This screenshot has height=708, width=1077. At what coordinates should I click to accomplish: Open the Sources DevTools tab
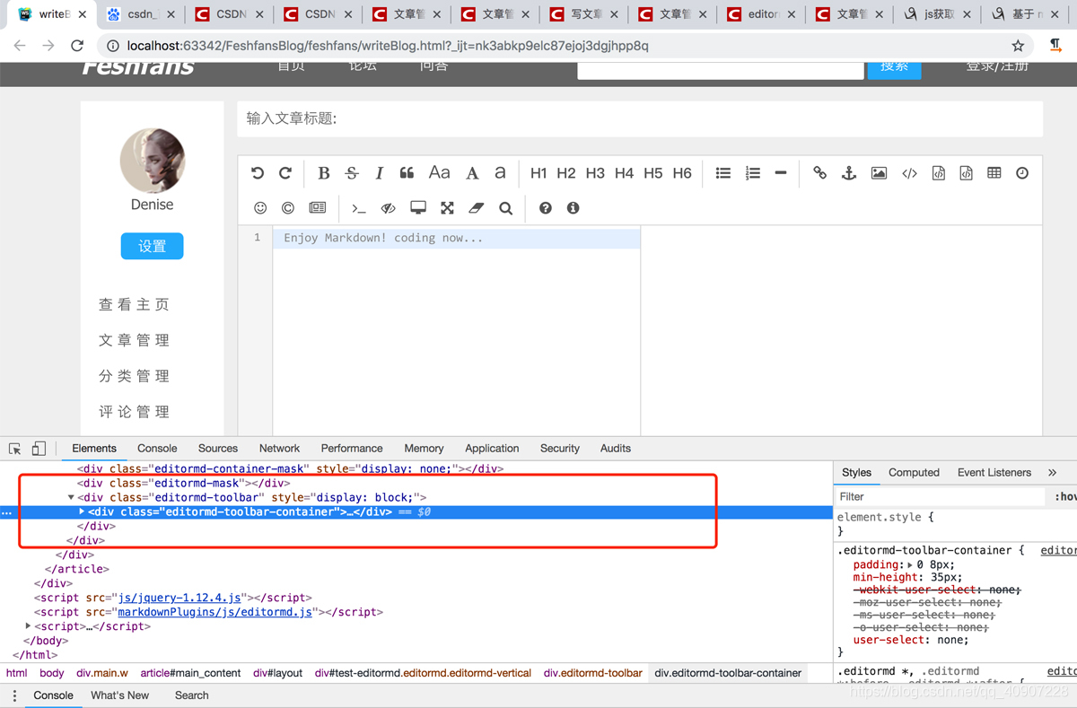[218, 449]
